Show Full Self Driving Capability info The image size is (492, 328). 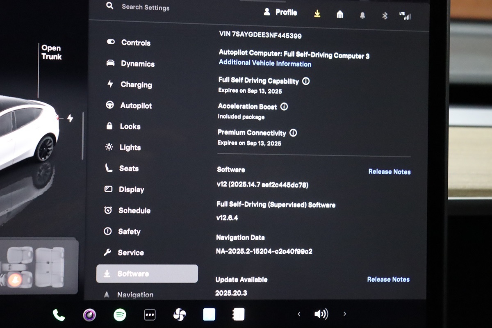[306, 81]
